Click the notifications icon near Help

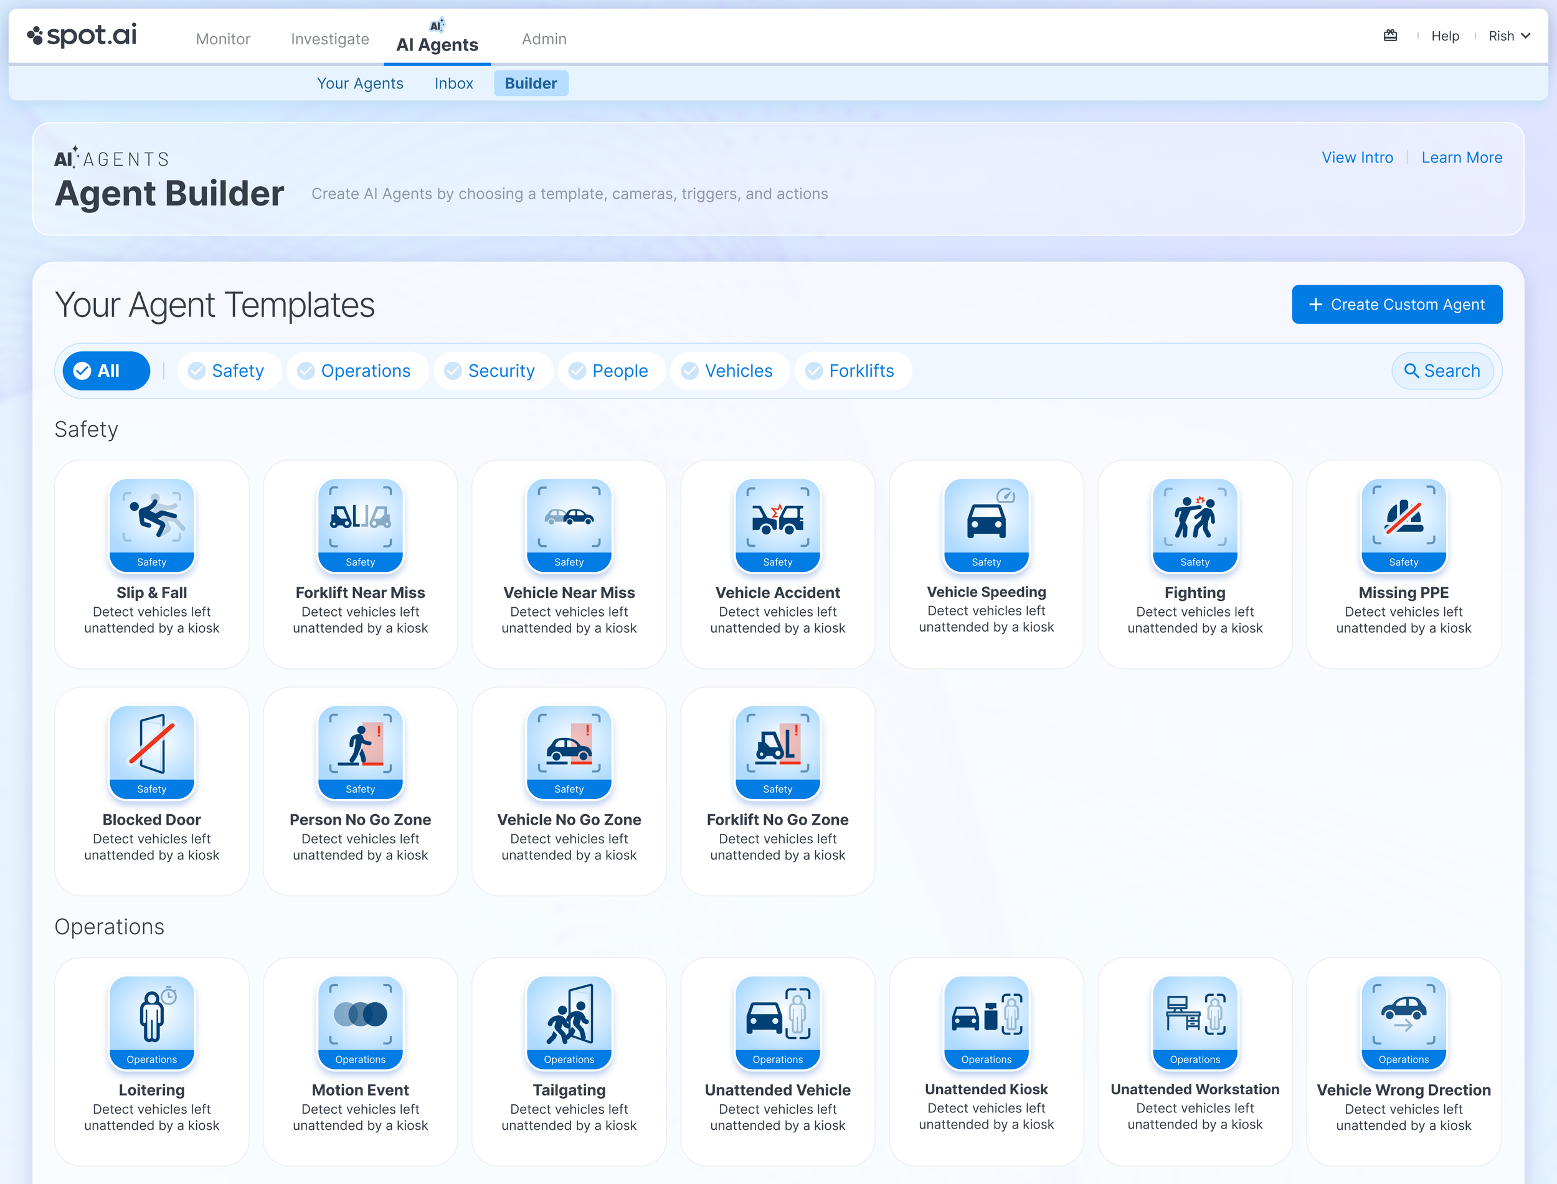[1389, 36]
